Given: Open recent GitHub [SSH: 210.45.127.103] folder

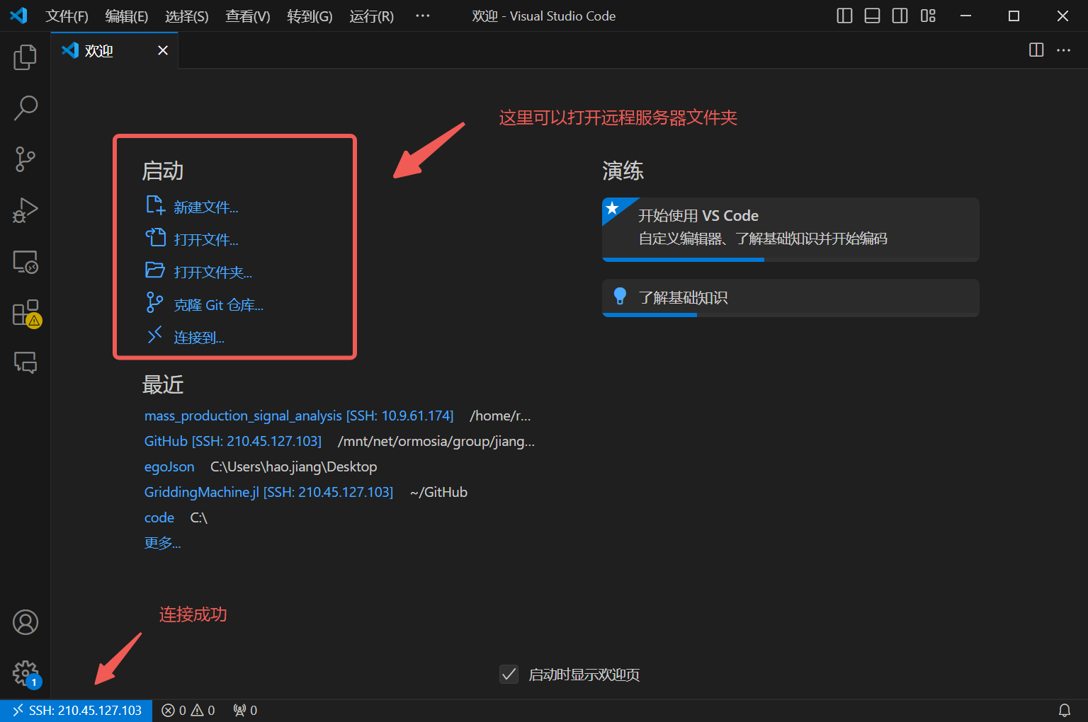Looking at the screenshot, I should (233, 441).
